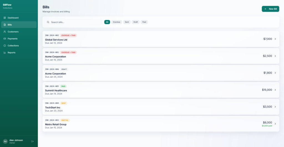Click the Dashboard icon in sidebar
Viewport: 284px width, 147px height.
coord(5,18)
